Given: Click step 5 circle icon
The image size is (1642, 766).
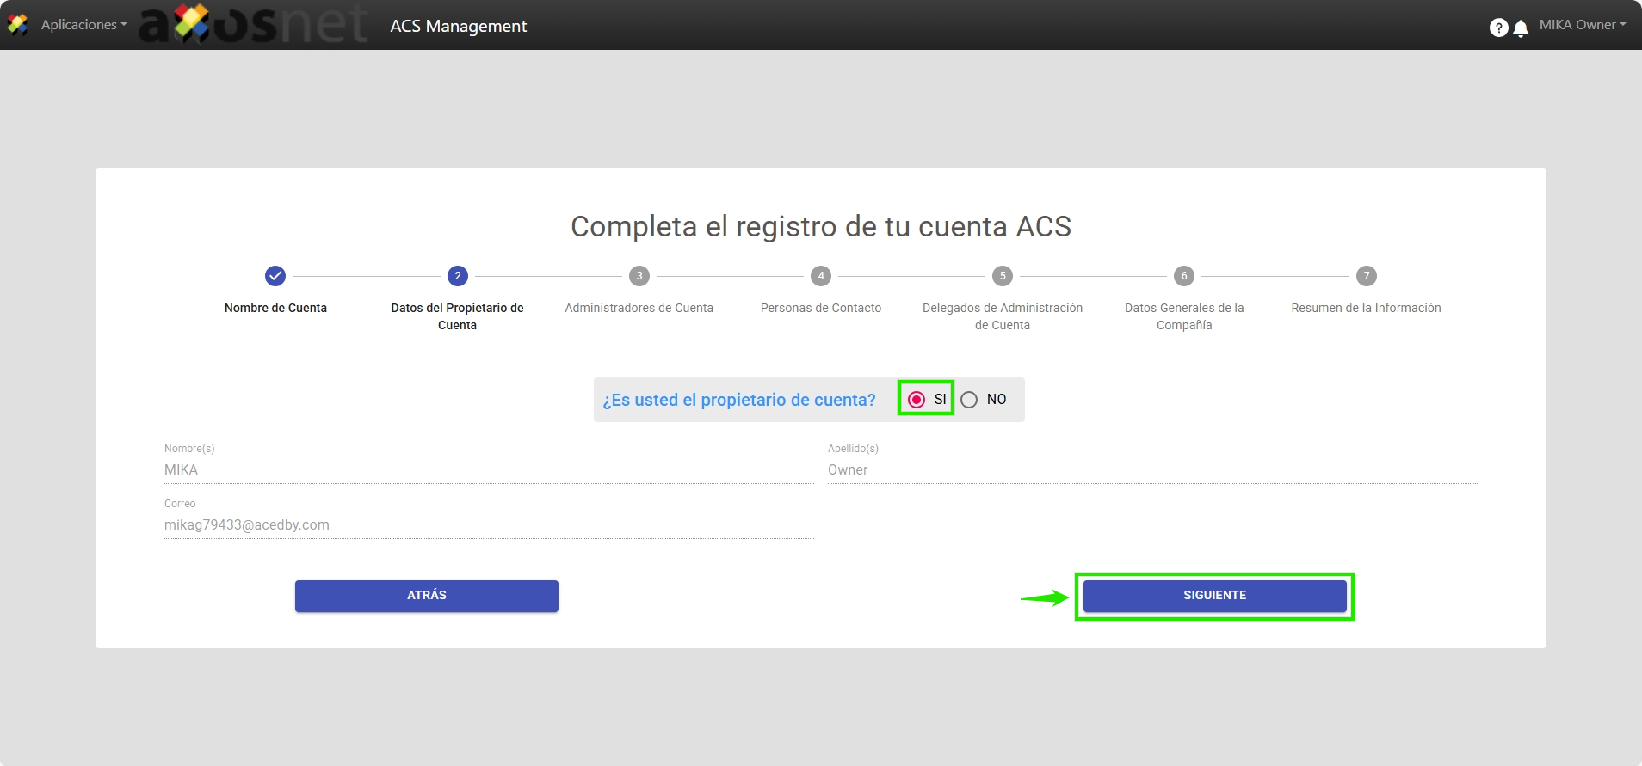Looking at the screenshot, I should [1003, 276].
